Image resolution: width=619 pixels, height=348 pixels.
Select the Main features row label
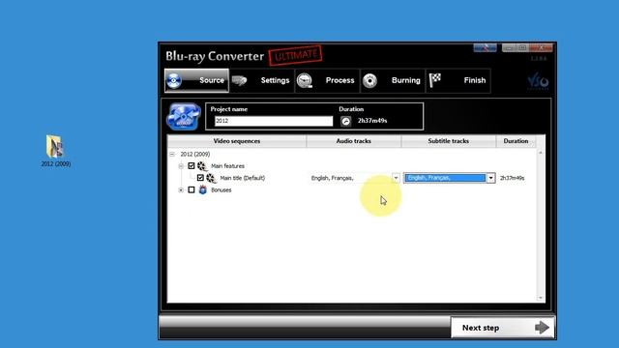tap(227, 166)
